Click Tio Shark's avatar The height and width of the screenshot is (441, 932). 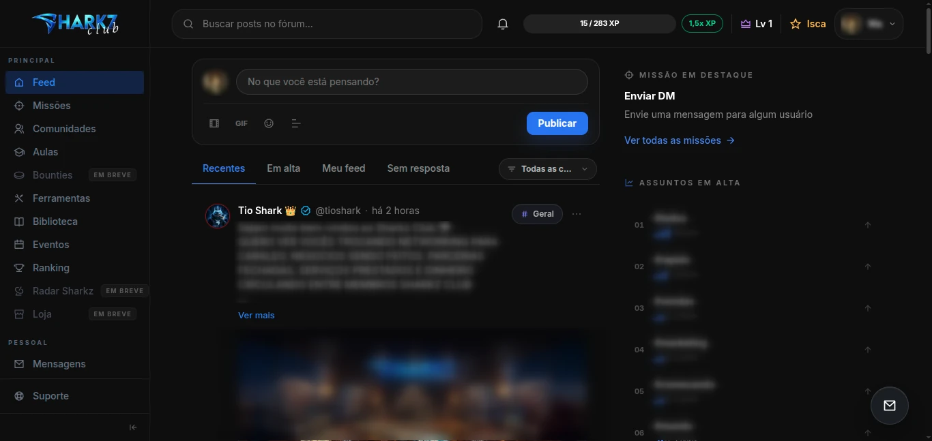click(x=218, y=216)
